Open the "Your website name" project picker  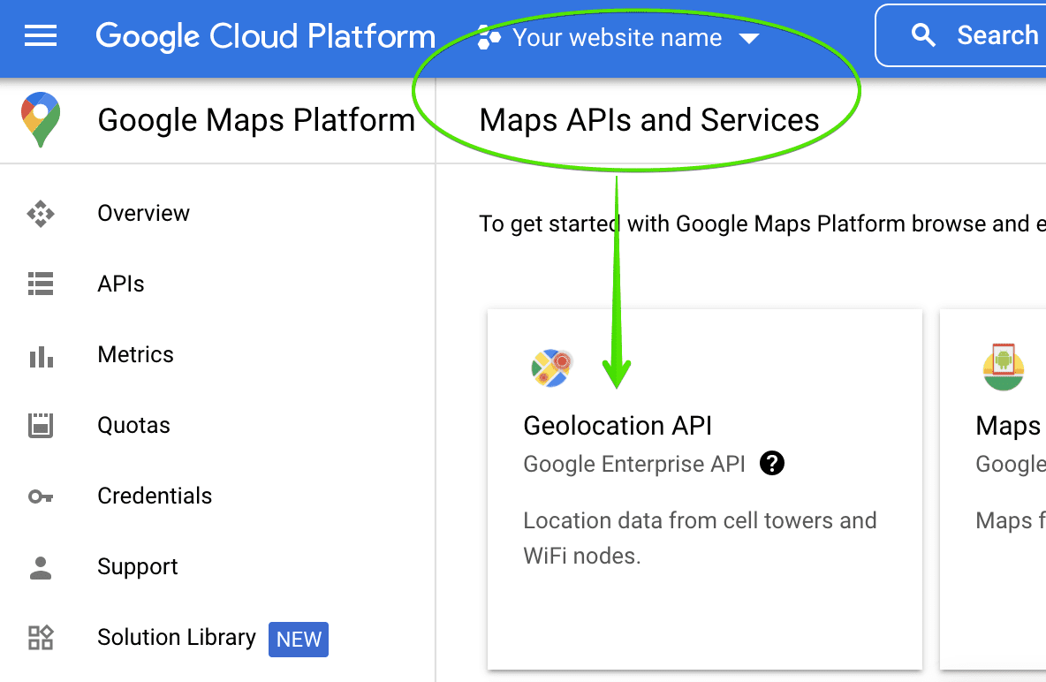point(617,38)
